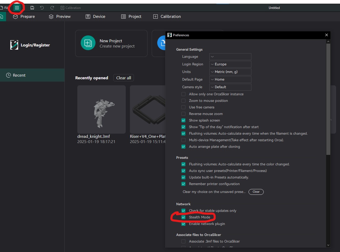Enable Allow only one OrcaSlicer instance
Viewport: 340px width, 252px height.
point(184,94)
